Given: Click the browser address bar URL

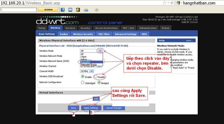Looking at the screenshot, I should coord(31,3).
